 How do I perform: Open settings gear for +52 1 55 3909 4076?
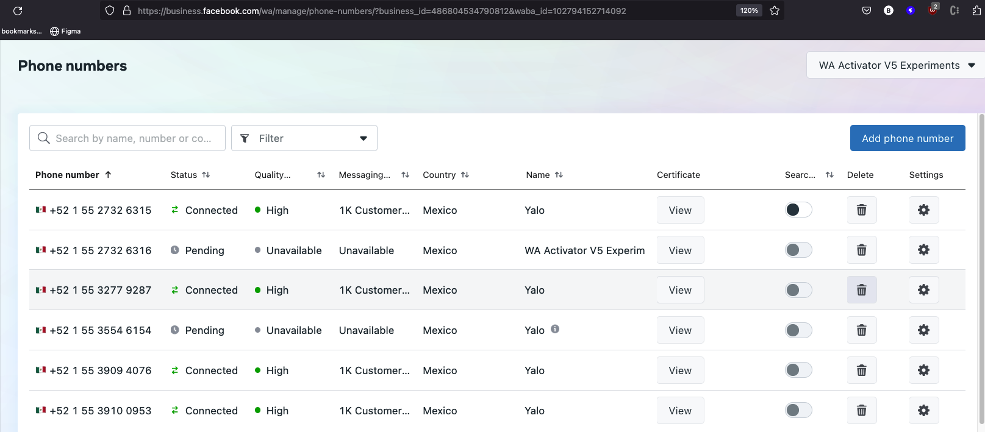(924, 370)
